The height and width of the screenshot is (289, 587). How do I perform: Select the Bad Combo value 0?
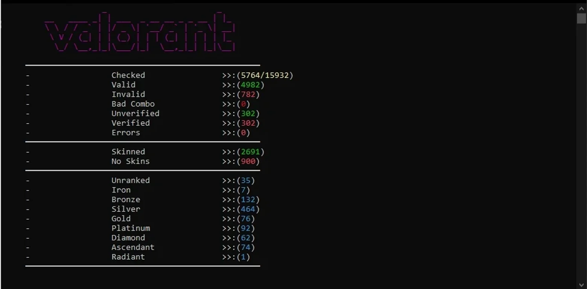(x=243, y=104)
